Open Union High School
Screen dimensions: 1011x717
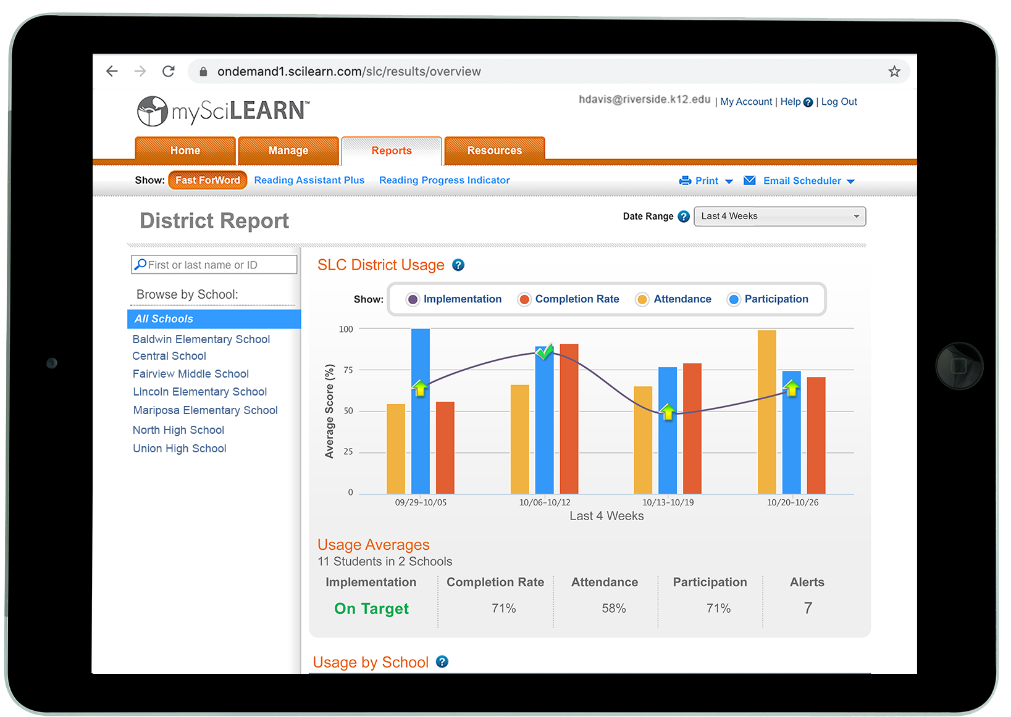pos(180,449)
